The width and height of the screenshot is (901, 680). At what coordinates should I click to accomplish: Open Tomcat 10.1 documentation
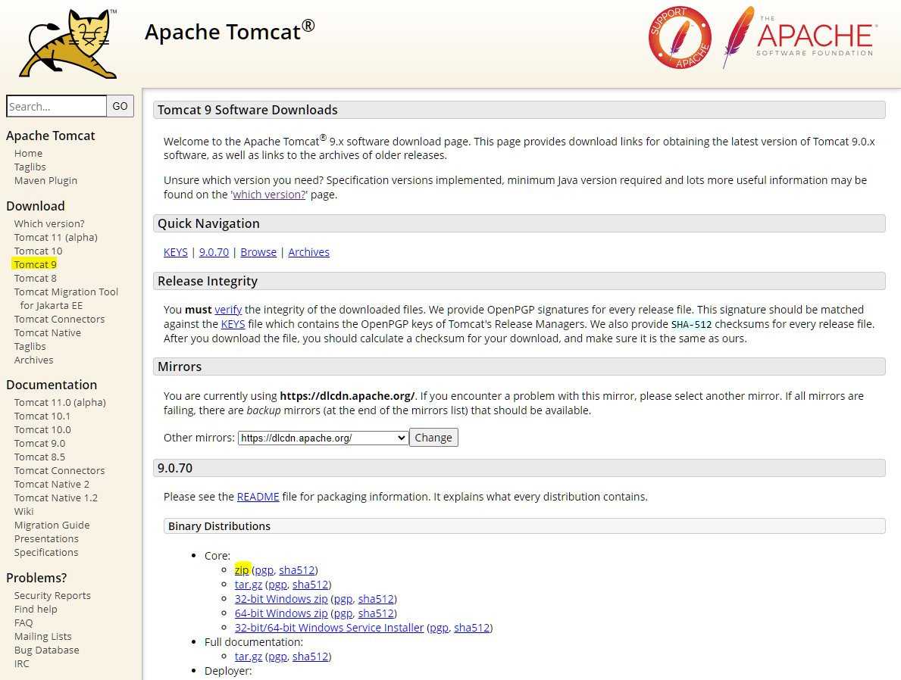42,416
